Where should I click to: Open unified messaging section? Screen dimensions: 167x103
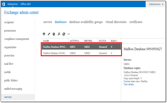tap(13, 89)
